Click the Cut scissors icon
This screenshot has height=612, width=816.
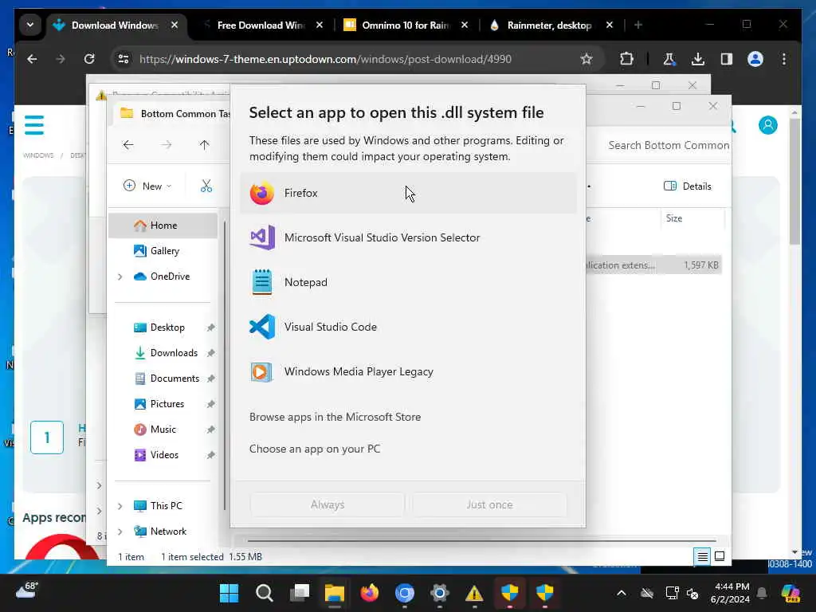click(x=206, y=186)
